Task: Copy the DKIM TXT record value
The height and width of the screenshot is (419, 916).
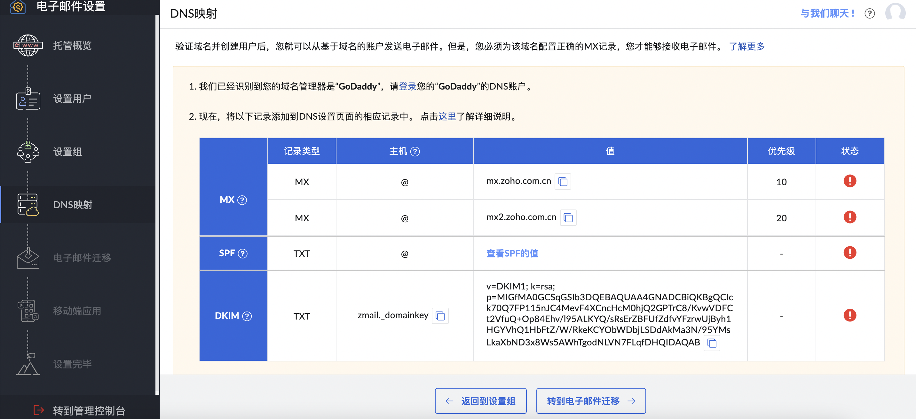Action: pyautogui.click(x=712, y=343)
